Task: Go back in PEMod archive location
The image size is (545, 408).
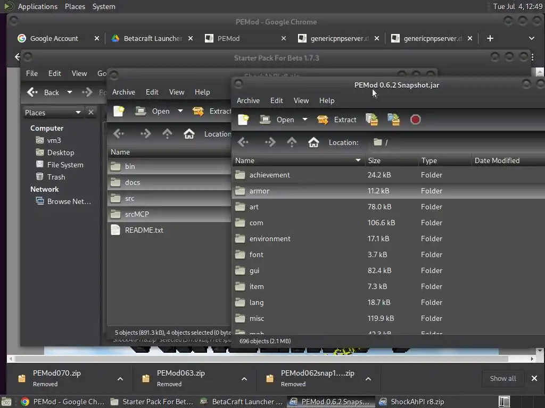Action: (x=243, y=142)
